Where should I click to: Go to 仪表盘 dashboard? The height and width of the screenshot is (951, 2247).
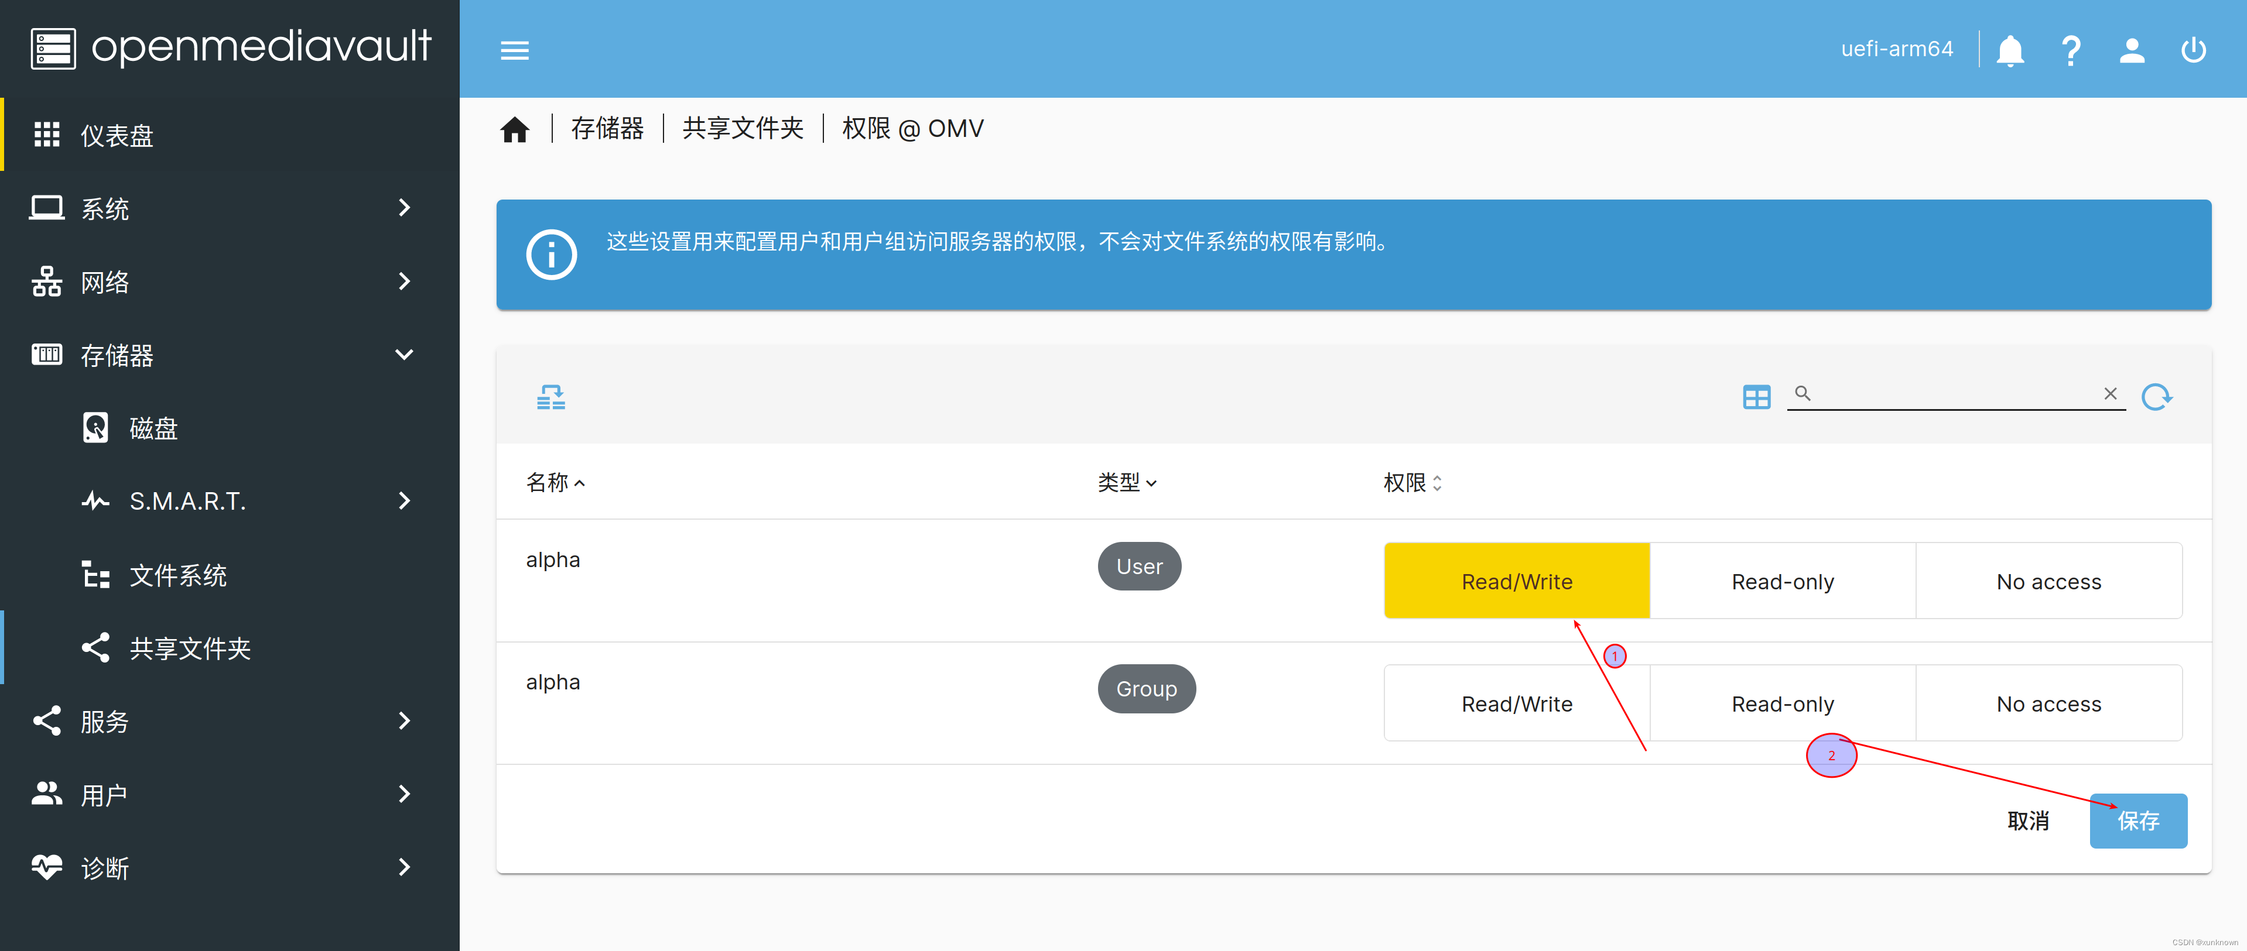pyautogui.click(x=117, y=135)
